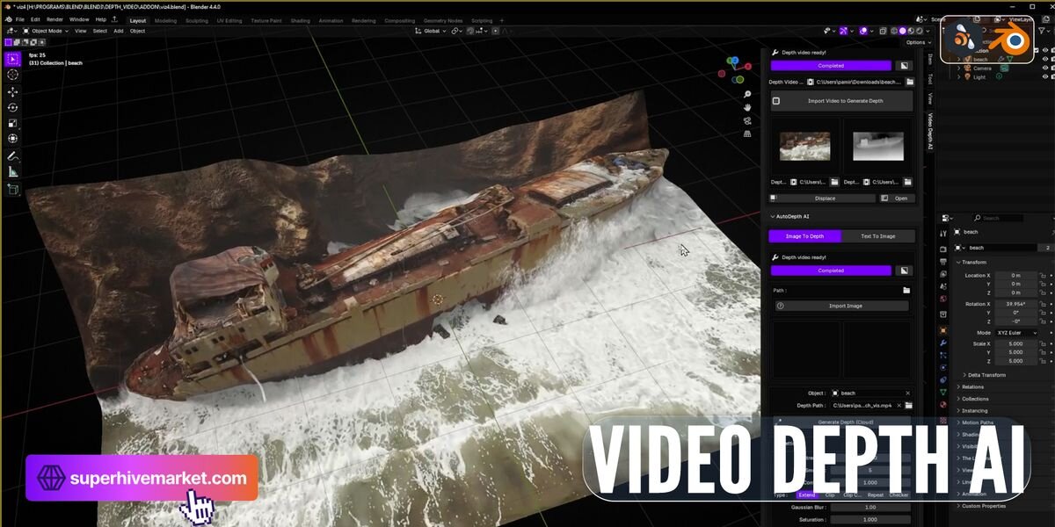Open the Material properties tab icon
The width and height of the screenshot is (1055, 527).
[x=943, y=404]
